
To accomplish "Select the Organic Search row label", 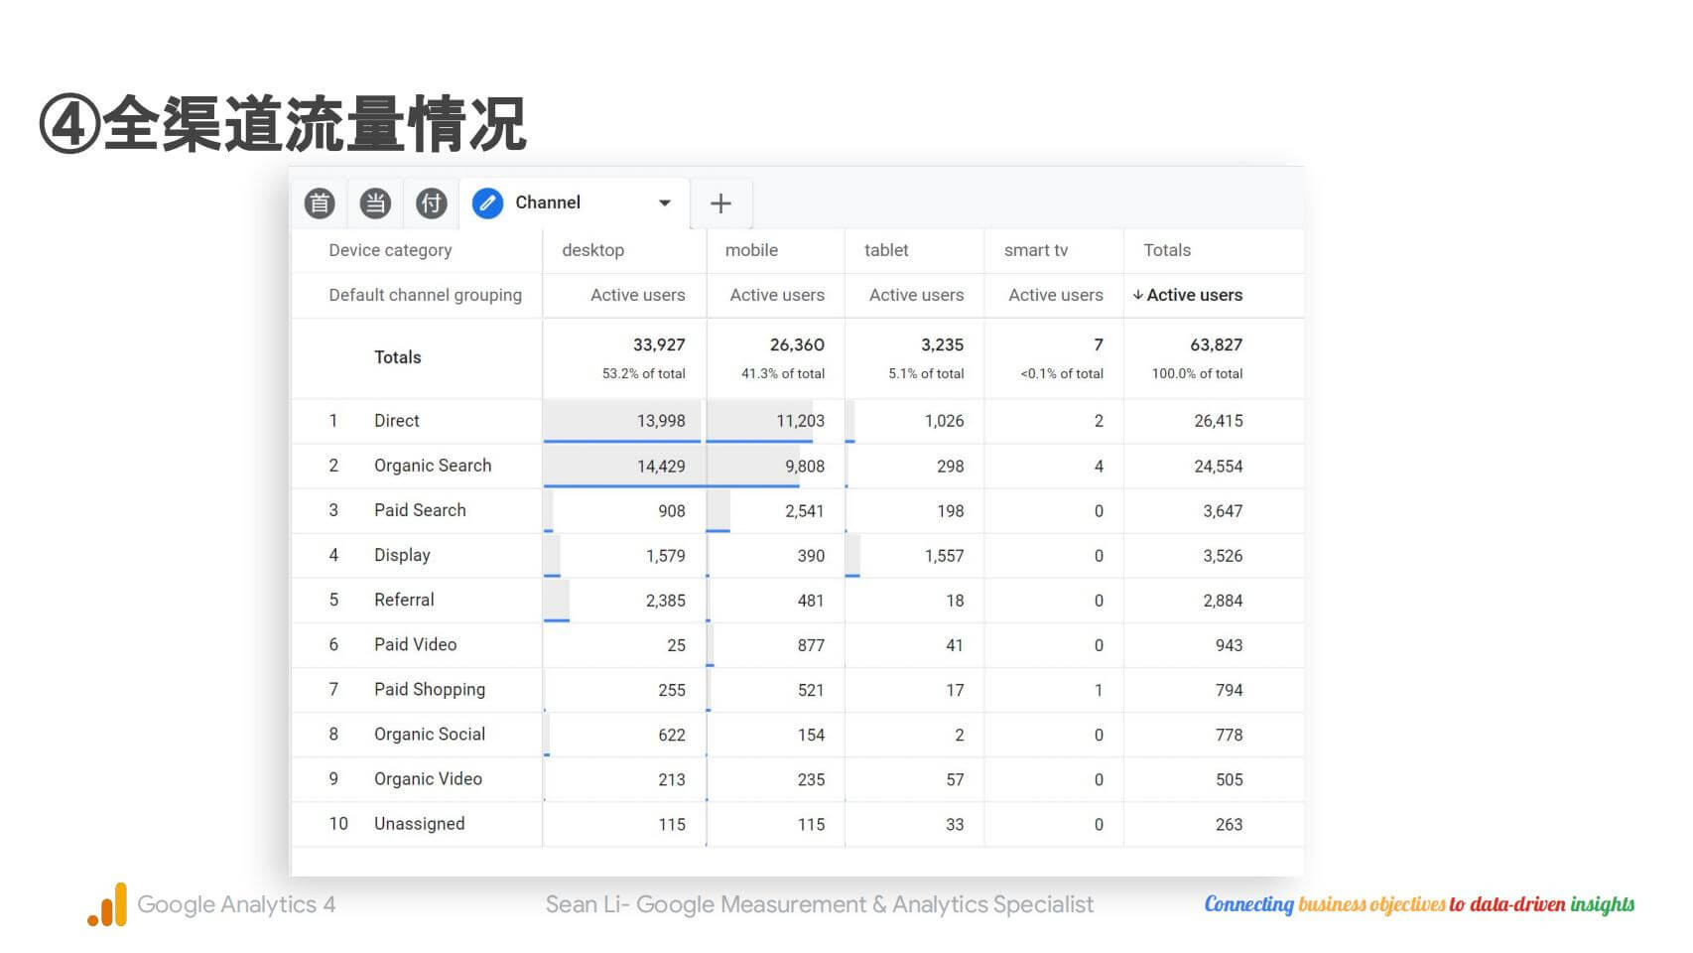I will click(433, 466).
